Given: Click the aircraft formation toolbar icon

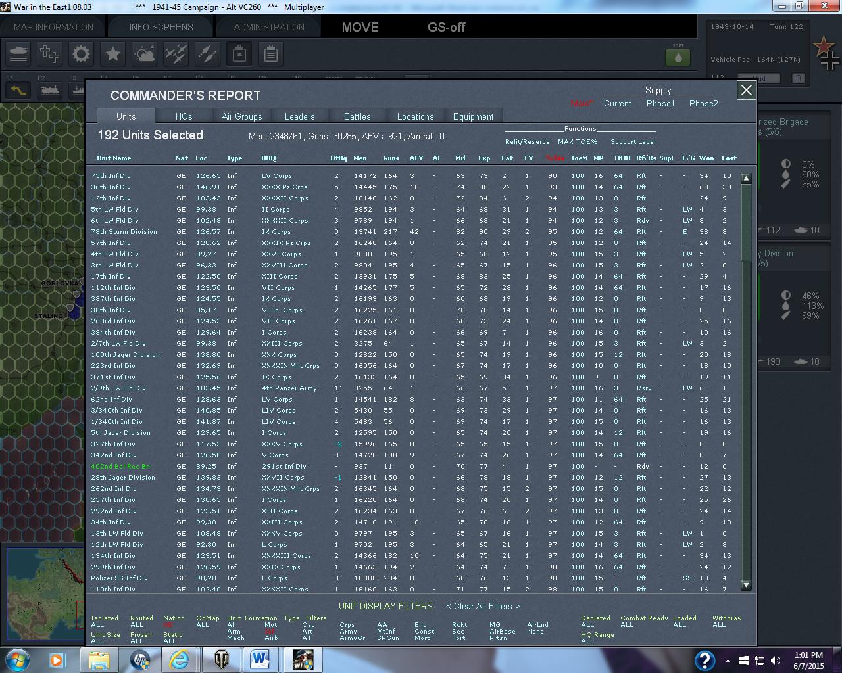Looking at the screenshot, I should (x=176, y=54).
